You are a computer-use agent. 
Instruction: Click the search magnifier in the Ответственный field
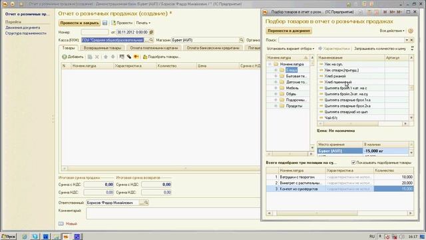tap(146, 203)
